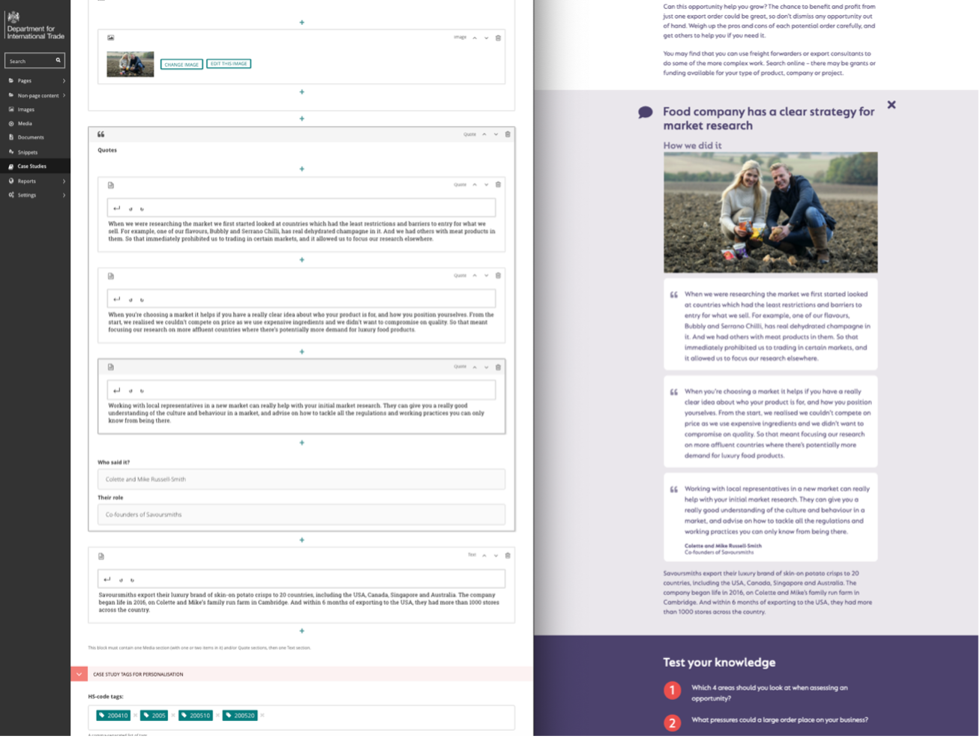The image size is (980, 739).
Task: Collapse the Case Study Tags for Personalisation section
Action: (79, 674)
